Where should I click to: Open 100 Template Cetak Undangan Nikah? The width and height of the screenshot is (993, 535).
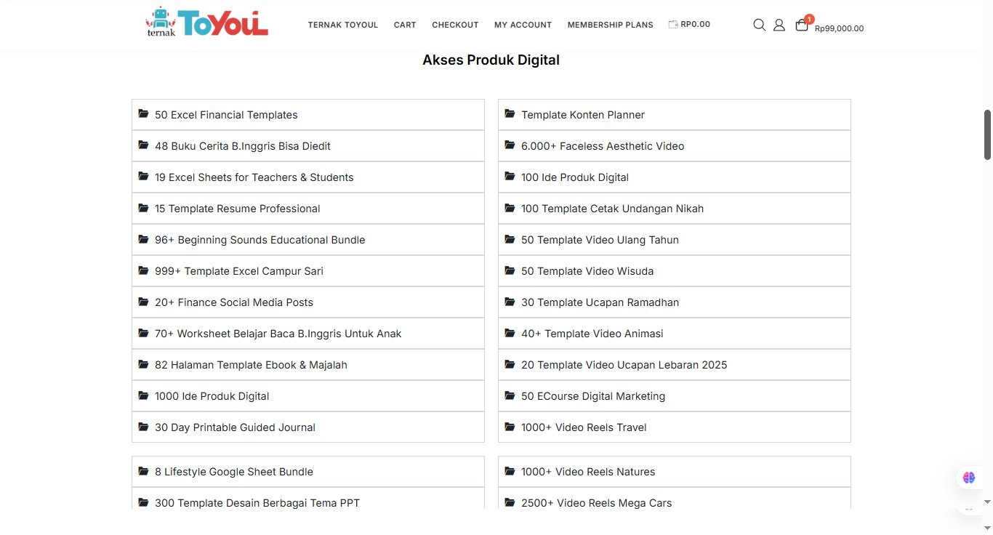click(x=612, y=209)
